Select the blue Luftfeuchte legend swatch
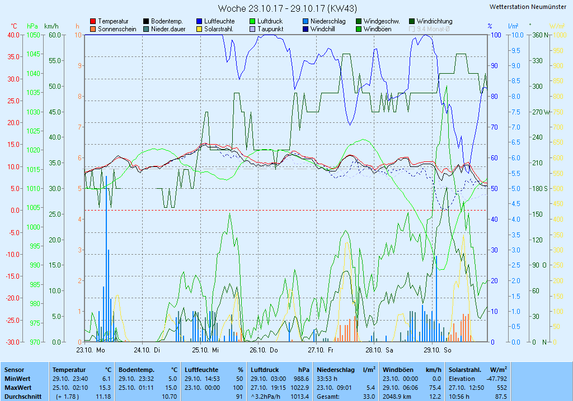 (199, 22)
